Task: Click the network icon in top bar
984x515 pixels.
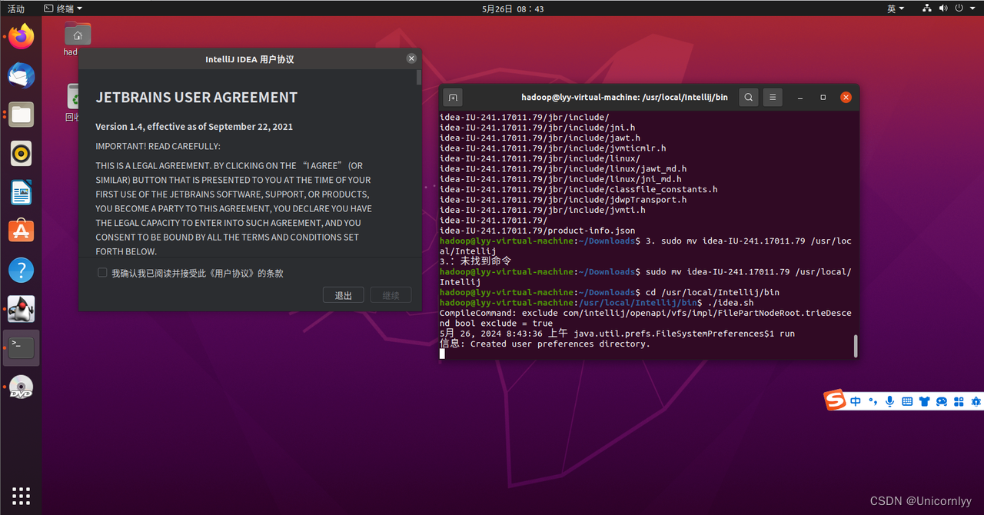Action: point(926,8)
